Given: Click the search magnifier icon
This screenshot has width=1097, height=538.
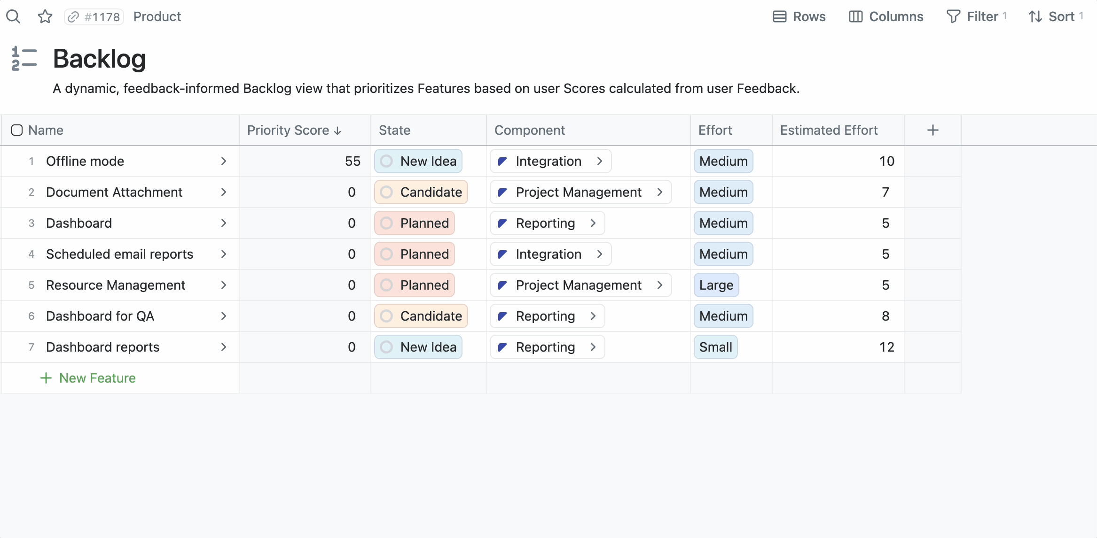Looking at the screenshot, I should pos(13,17).
